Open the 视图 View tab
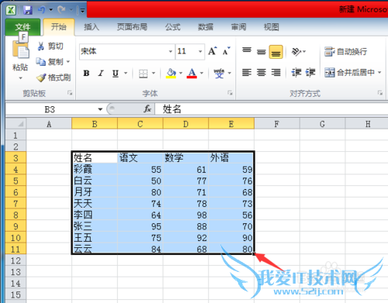Image resolution: width=388 pixels, height=303 pixels. pos(272,27)
